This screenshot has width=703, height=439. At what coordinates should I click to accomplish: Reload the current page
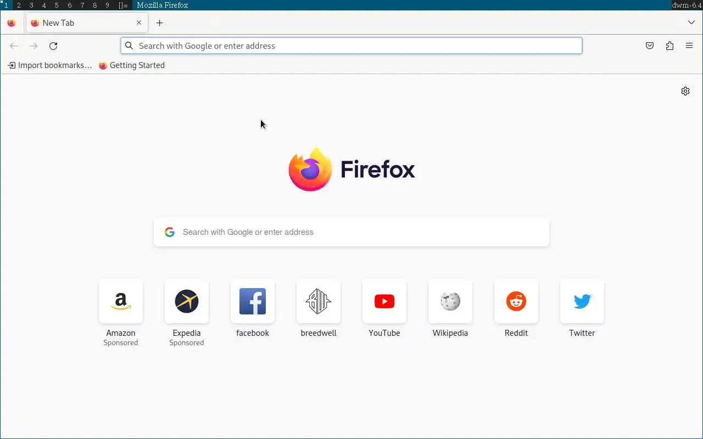point(53,46)
